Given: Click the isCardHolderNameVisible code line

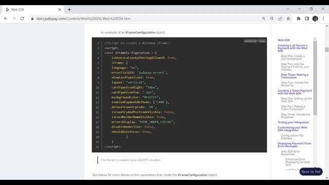Looking at the screenshot, I should tap(138, 117).
